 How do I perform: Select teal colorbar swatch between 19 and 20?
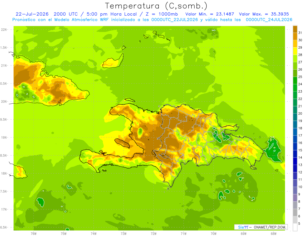(295, 117)
